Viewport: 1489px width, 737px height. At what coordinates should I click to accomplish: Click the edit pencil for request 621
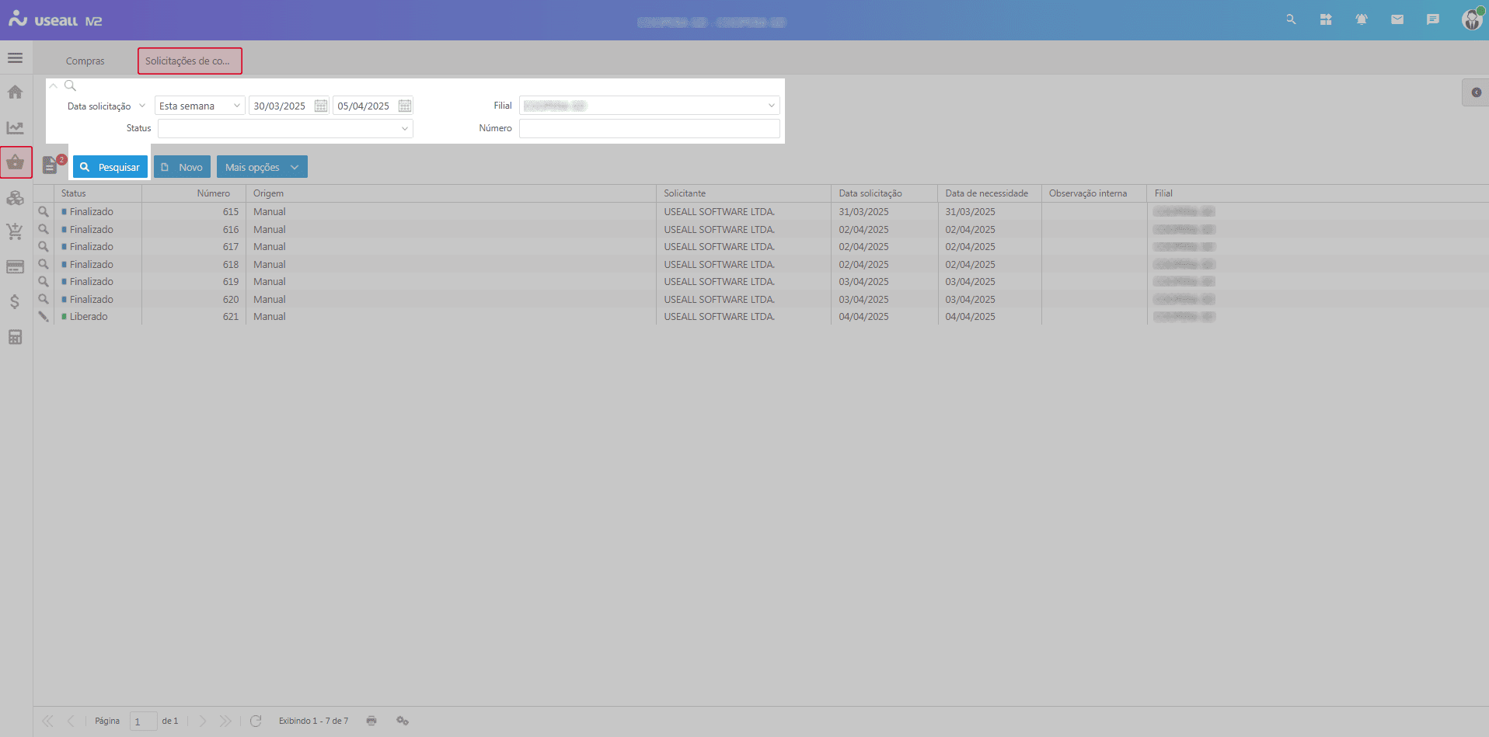coord(44,317)
